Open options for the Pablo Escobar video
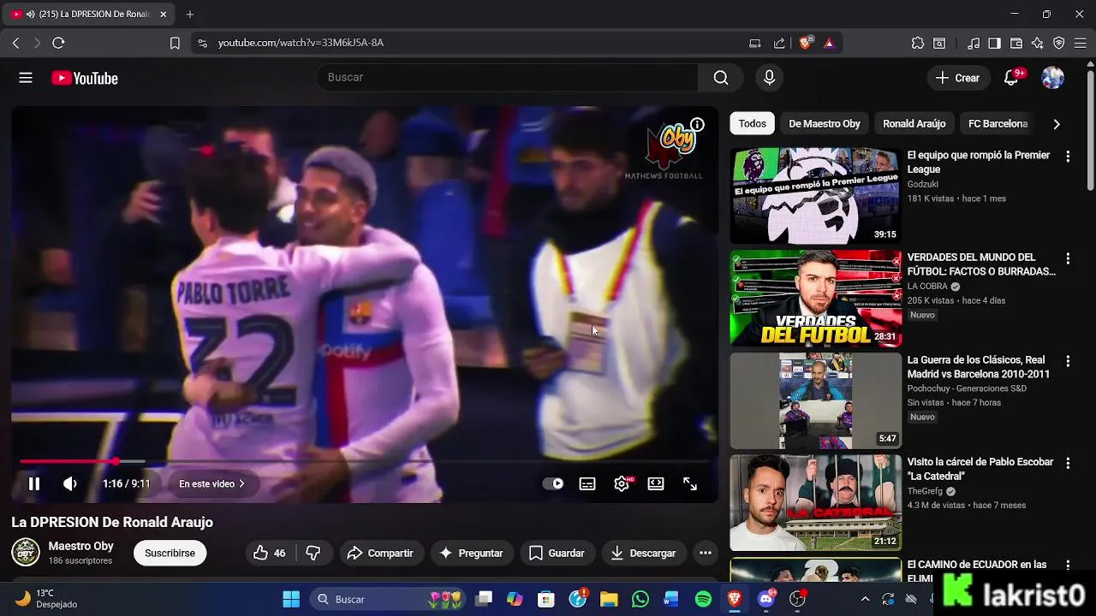 coord(1068,463)
